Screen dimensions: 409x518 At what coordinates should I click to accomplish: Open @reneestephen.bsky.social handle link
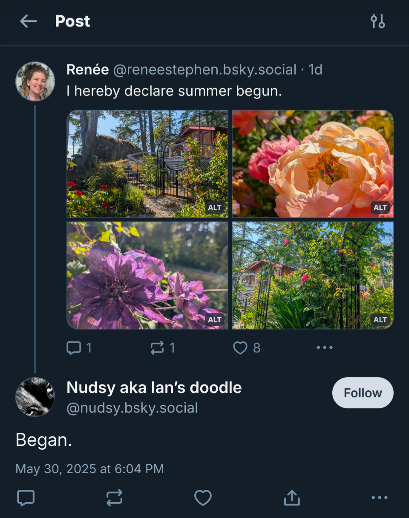(x=204, y=70)
